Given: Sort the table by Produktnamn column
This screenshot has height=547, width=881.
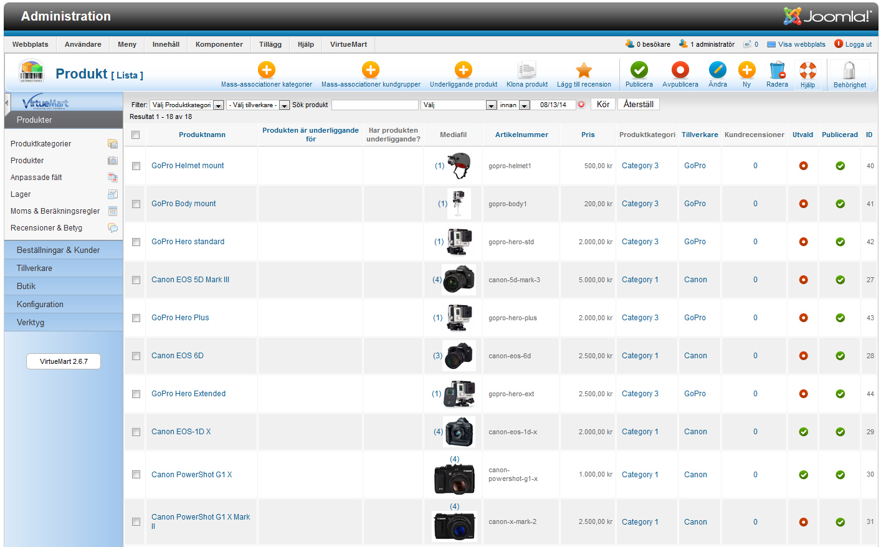Looking at the screenshot, I should click(x=202, y=135).
